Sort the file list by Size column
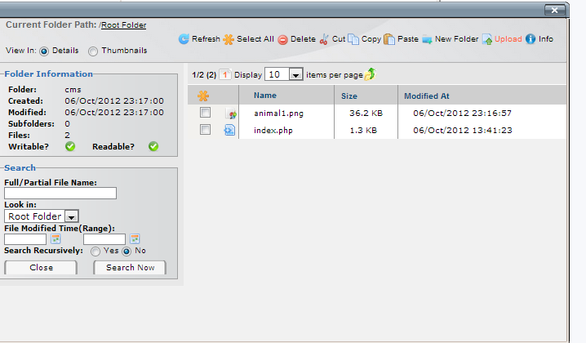Viewport: 586px width, 343px height. pyautogui.click(x=349, y=96)
